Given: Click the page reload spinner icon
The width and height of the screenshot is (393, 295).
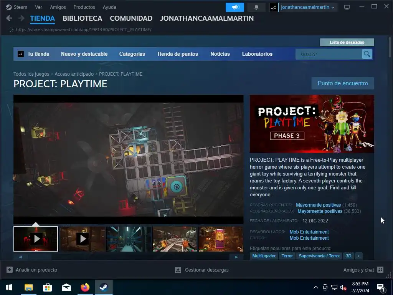Looking at the screenshot, I should (12, 30).
